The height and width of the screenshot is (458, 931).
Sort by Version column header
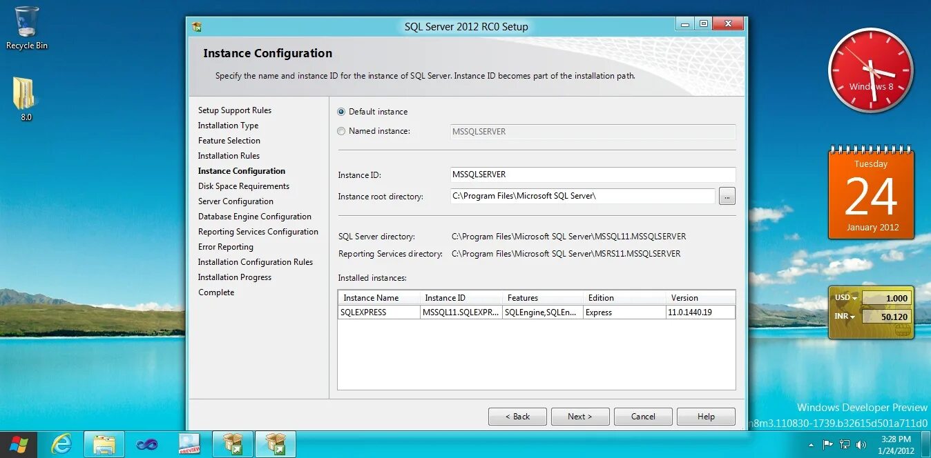(x=700, y=298)
